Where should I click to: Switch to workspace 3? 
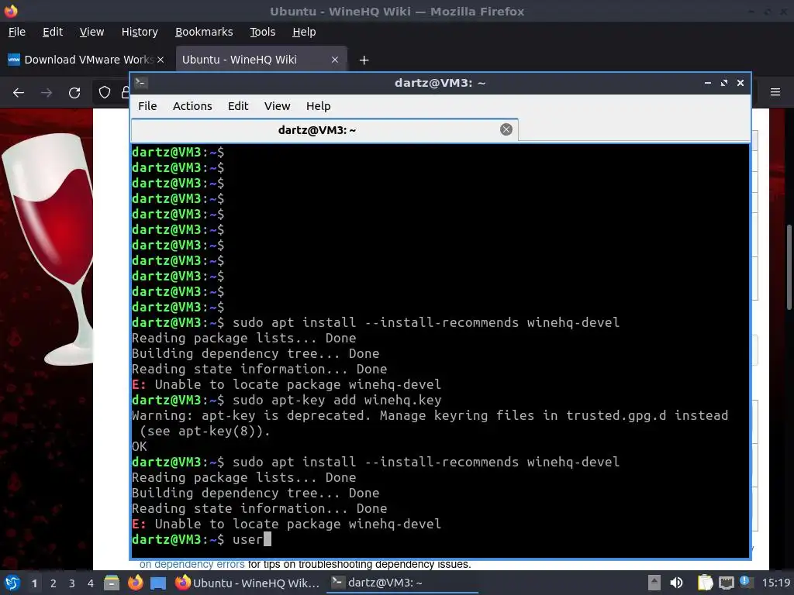click(x=72, y=583)
